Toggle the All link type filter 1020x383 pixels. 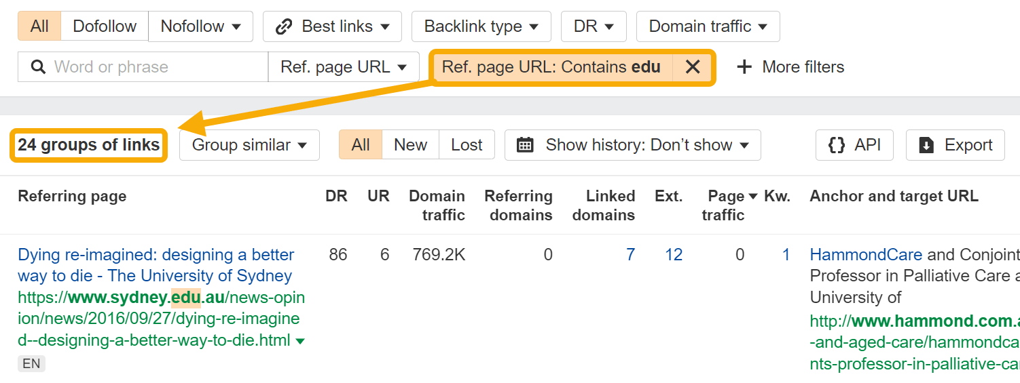39,26
